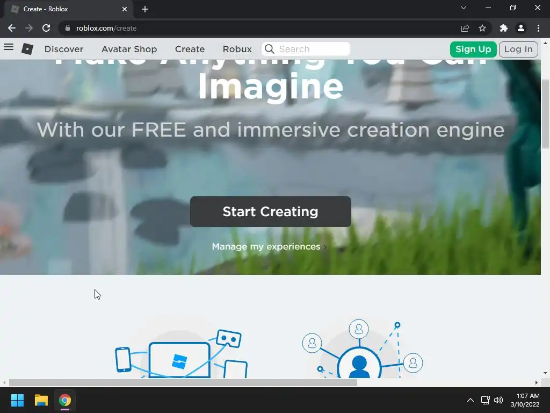Open the Chrome three-dot menu
Screen dimensions: 550x413
pyautogui.click(x=538, y=28)
